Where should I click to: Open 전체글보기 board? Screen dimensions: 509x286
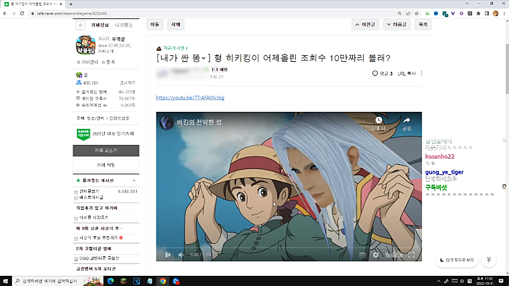pos(89,191)
